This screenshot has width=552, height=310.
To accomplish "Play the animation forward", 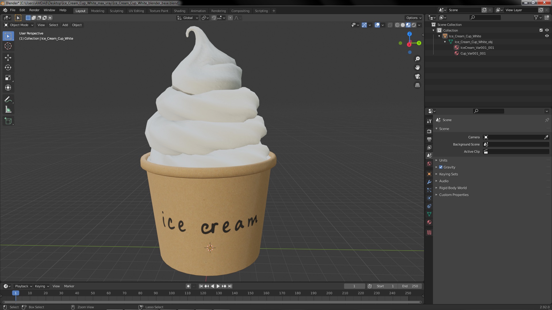I will click(218, 286).
